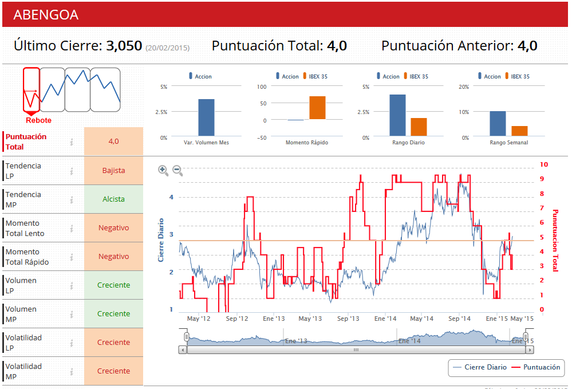
Task: Click the right handle of range navigator
Action: coord(526,336)
